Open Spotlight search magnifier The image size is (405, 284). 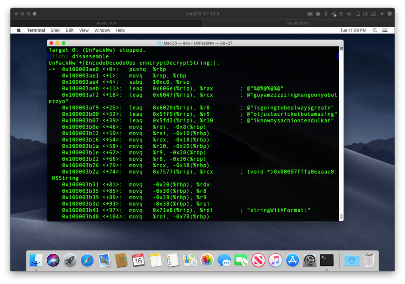375,30
